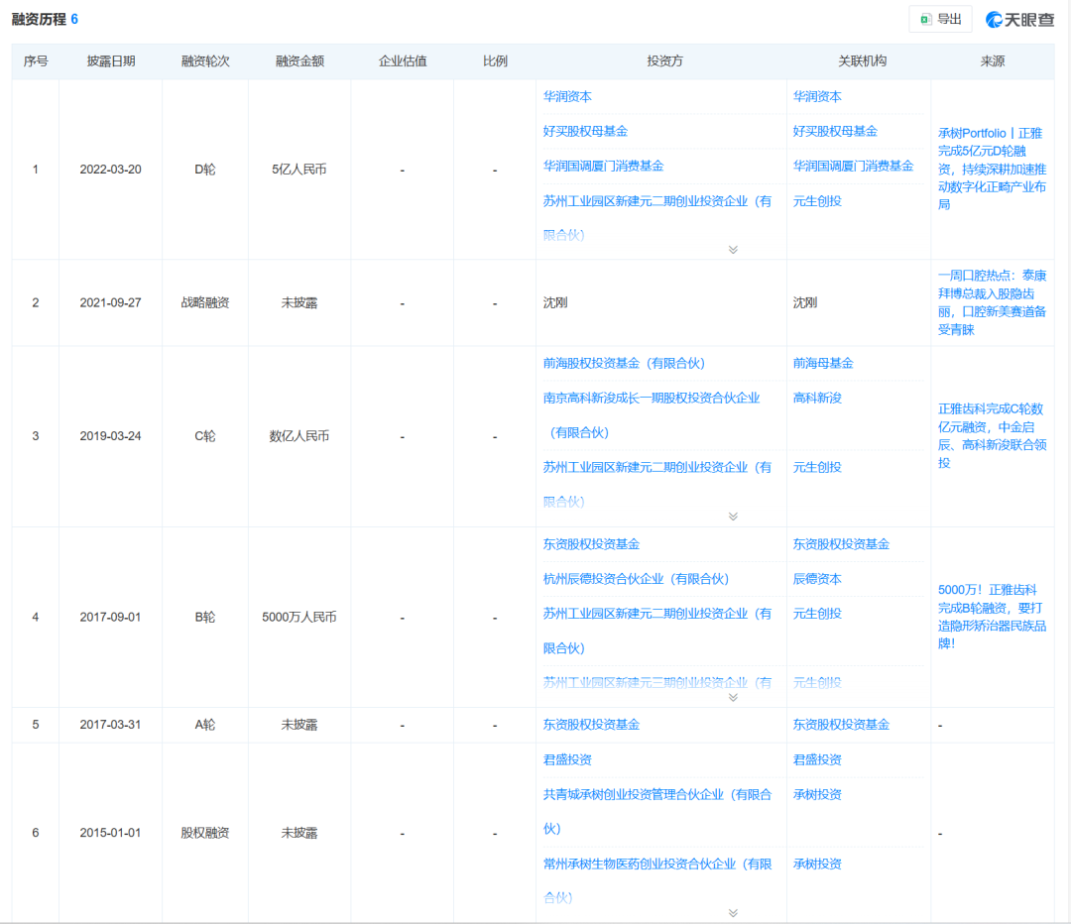Open 君盛投资 investor link
This screenshot has height=924, width=1071.
567,759
